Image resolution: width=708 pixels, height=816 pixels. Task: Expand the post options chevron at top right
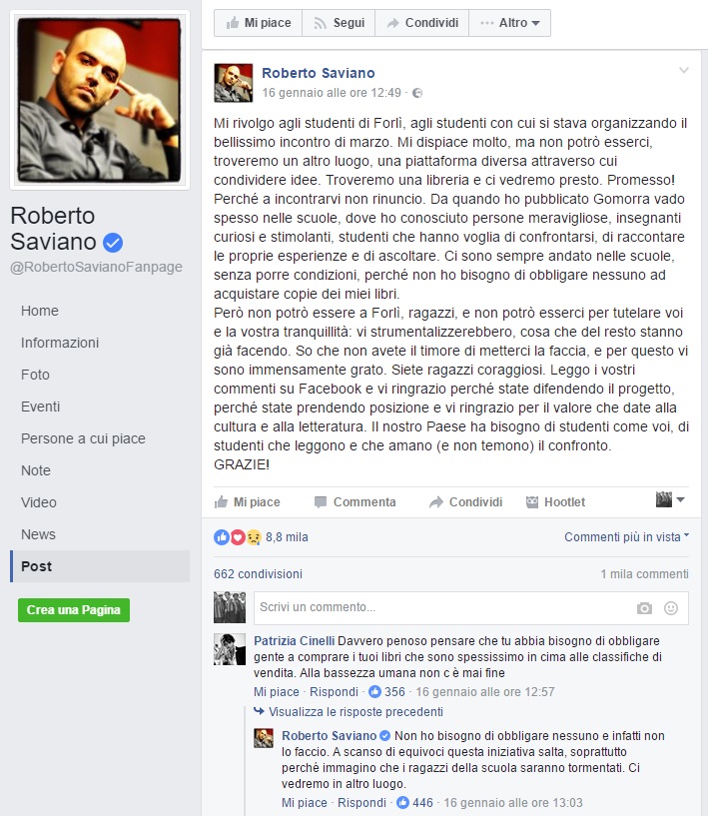[x=684, y=70]
